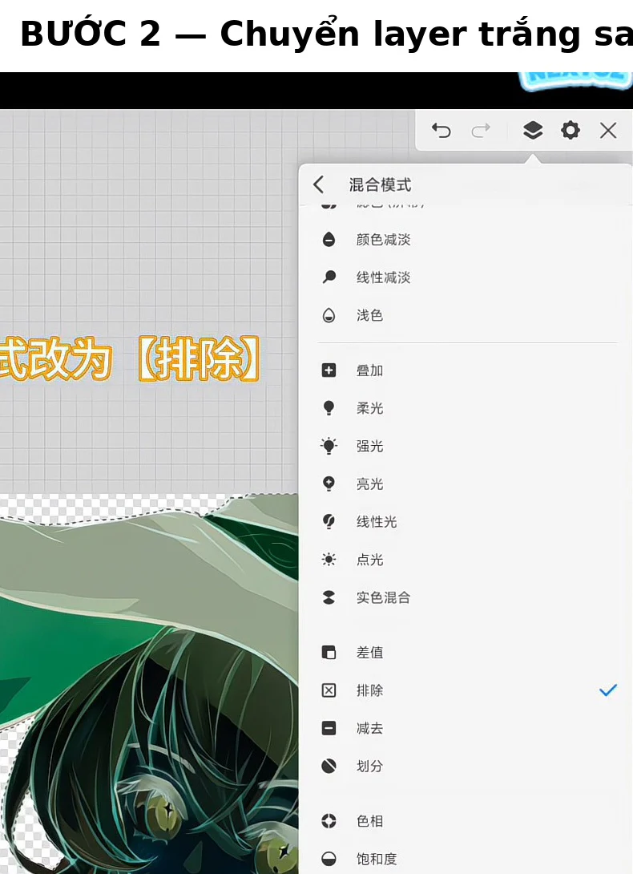Select the 排除 label text
The width and height of the screenshot is (633, 874).
[370, 690]
